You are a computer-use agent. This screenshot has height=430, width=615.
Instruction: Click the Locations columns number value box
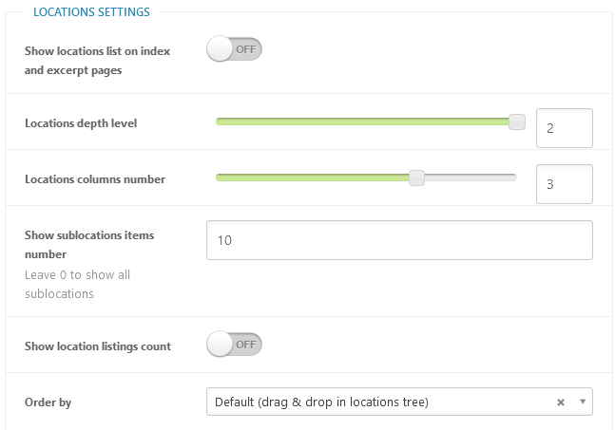pyautogui.click(x=565, y=184)
